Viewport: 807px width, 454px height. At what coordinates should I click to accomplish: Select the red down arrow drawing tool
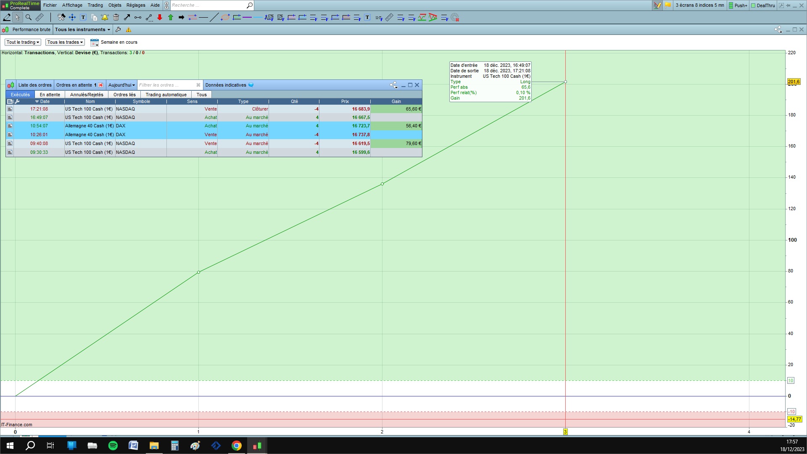coord(160,17)
